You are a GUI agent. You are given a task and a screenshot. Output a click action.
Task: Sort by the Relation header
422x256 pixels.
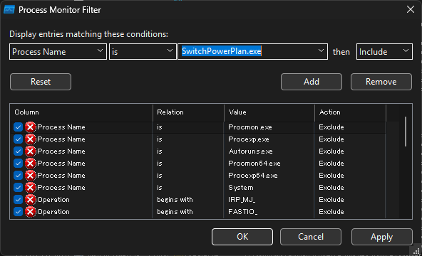[188, 112]
